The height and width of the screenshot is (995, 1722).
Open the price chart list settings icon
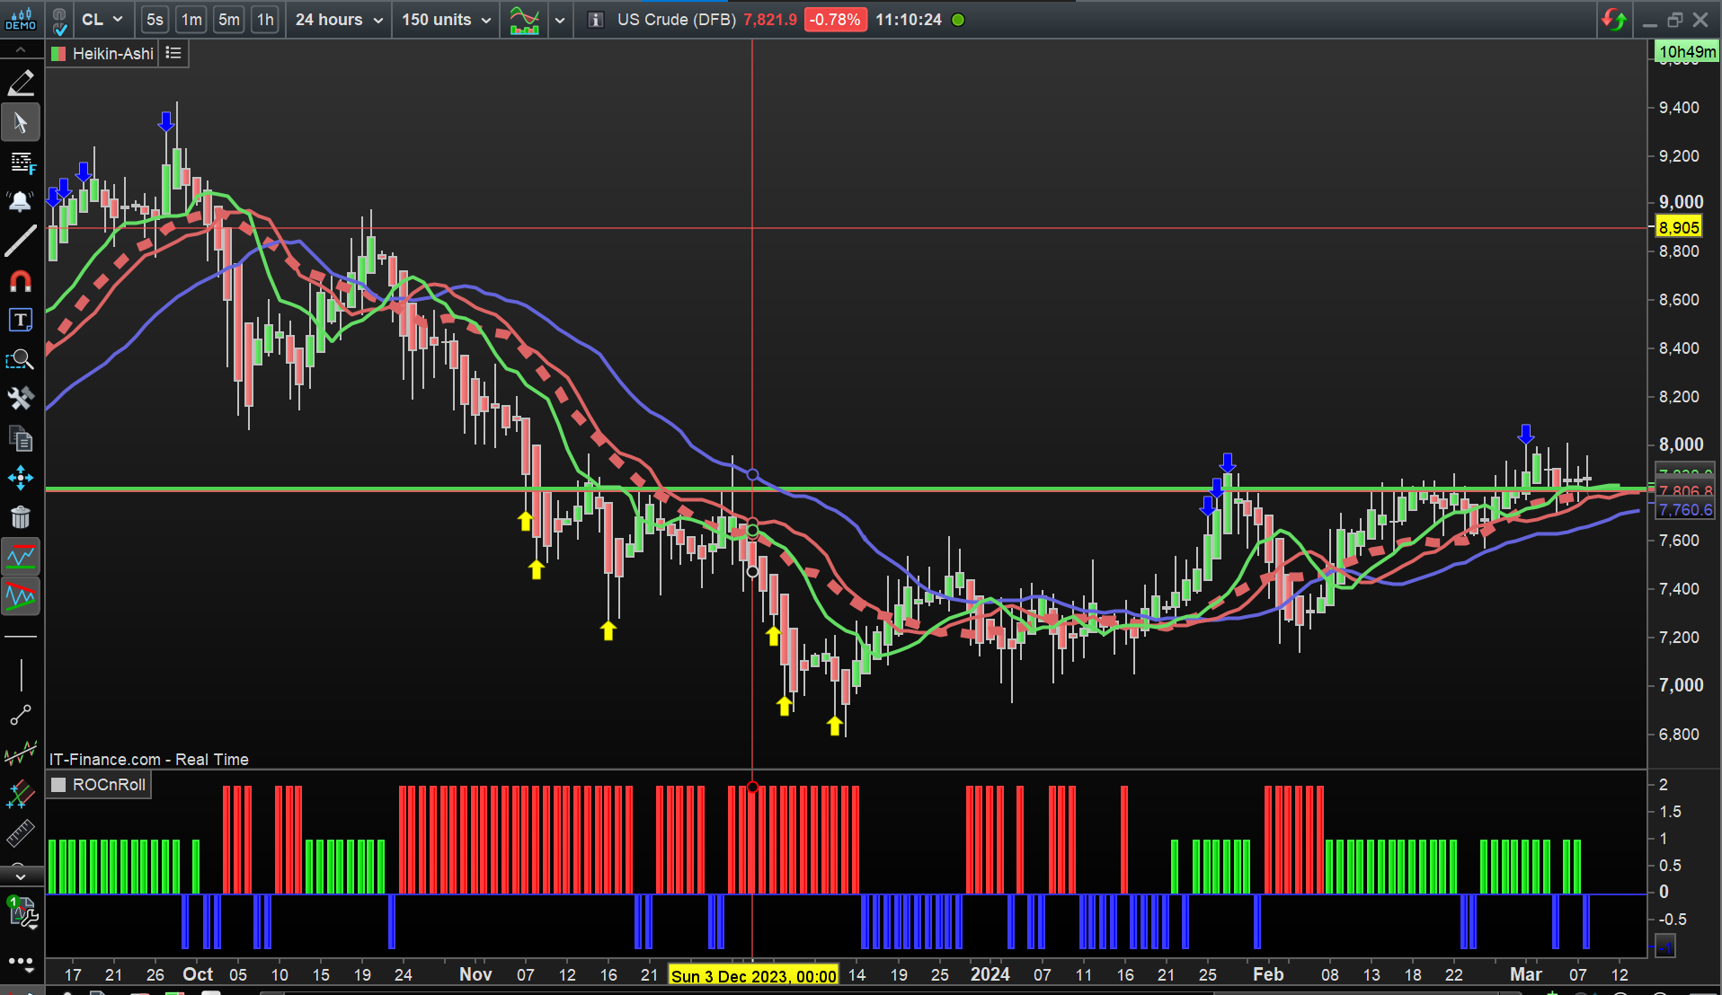point(173,54)
